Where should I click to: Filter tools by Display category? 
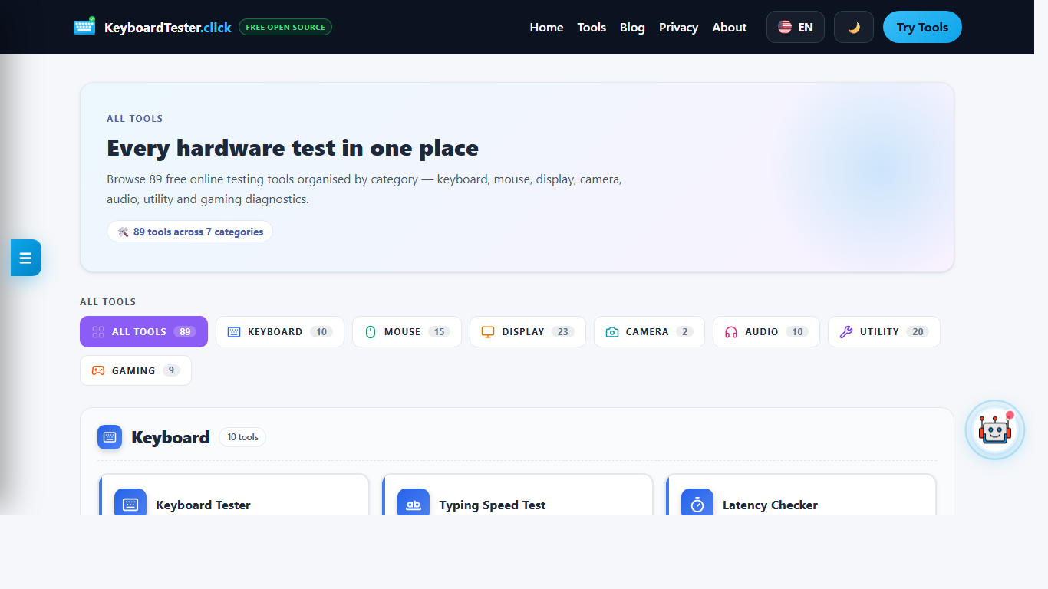[x=528, y=331]
